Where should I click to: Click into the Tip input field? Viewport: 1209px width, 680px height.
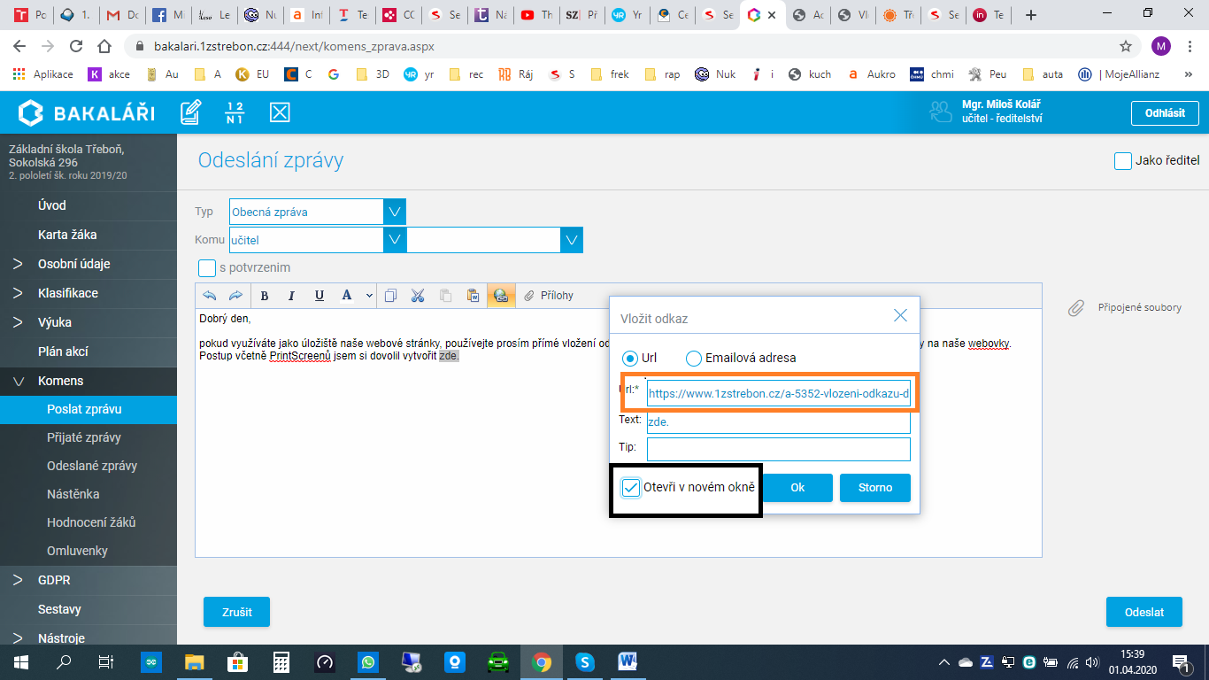coord(779,449)
